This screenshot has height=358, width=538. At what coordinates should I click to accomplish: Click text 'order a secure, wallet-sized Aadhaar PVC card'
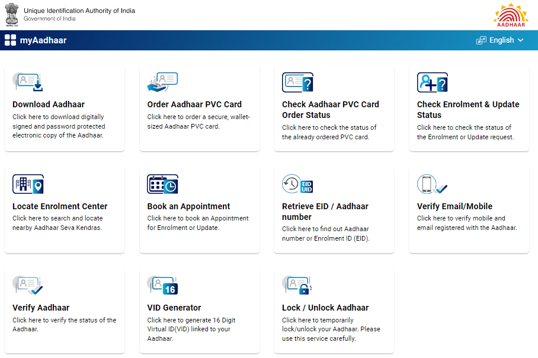tap(198, 122)
